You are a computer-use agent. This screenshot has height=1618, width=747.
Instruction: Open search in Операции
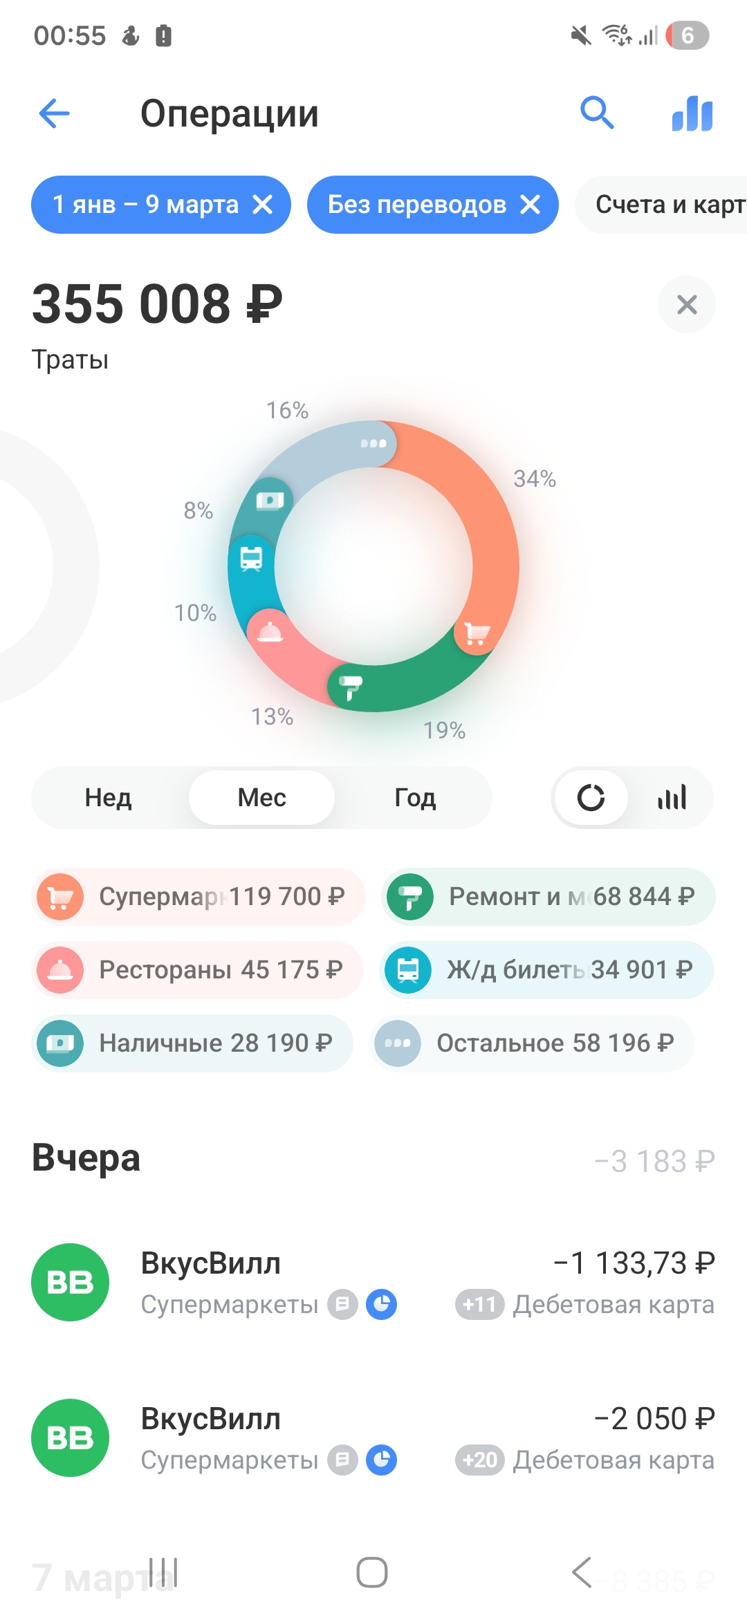click(x=597, y=113)
